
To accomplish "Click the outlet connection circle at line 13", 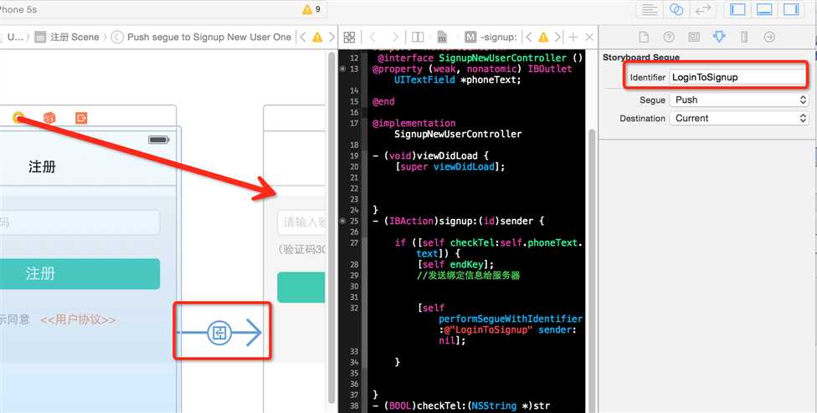I will 342,69.
